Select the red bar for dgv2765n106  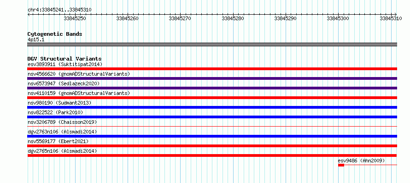tap(212, 155)
